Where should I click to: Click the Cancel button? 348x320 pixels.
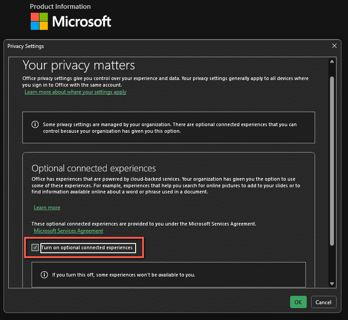tap(323, 302)
